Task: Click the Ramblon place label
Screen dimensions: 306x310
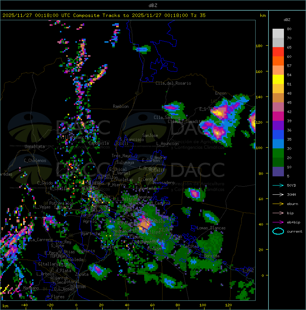Action: coord(121,106)
